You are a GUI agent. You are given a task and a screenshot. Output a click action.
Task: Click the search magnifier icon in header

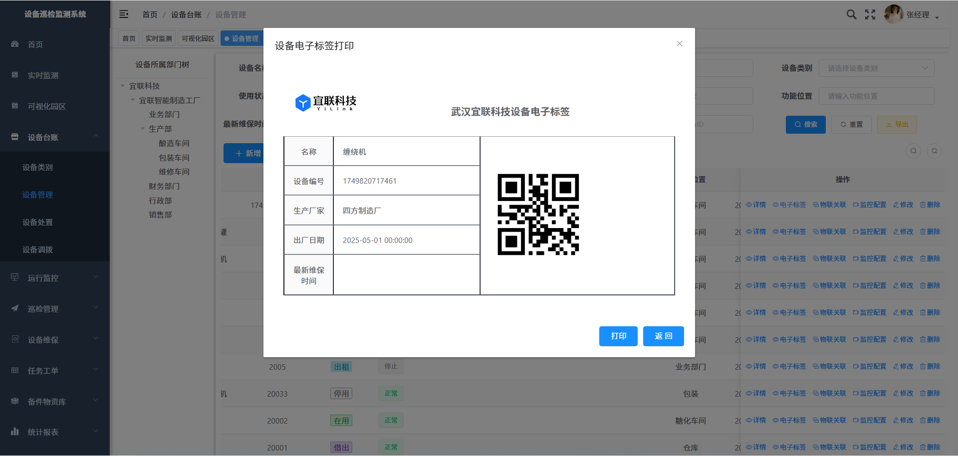tap(851, 14)
